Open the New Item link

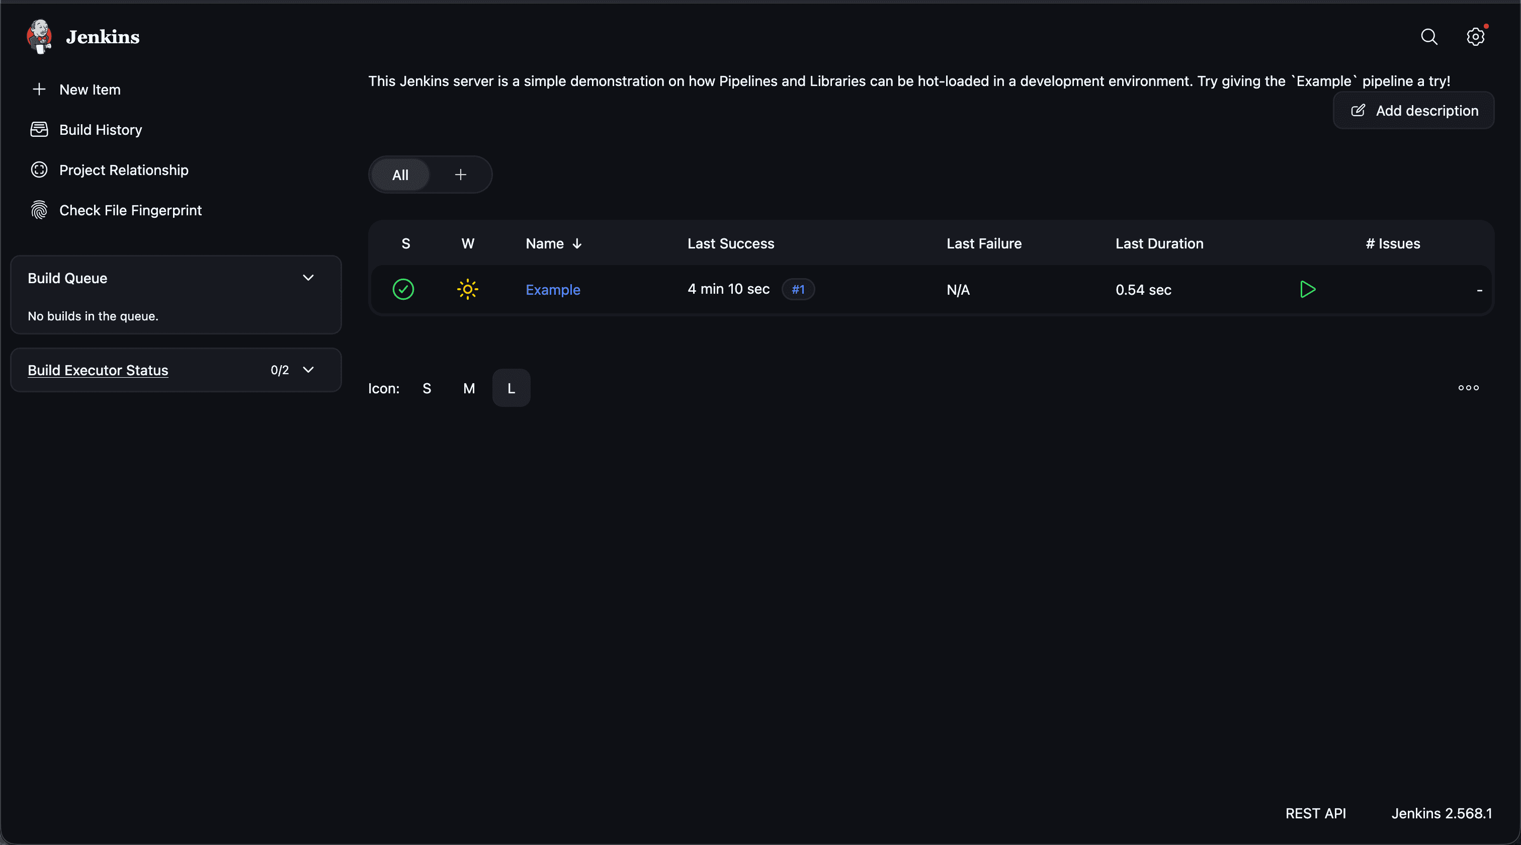tap(90, 90)
